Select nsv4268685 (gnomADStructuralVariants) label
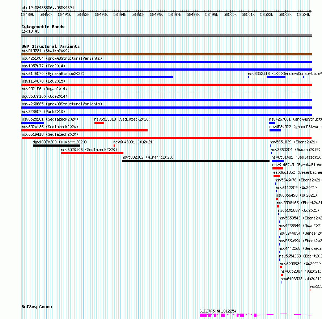Viewport: 322px width, 319px height. tap(62, 104)
